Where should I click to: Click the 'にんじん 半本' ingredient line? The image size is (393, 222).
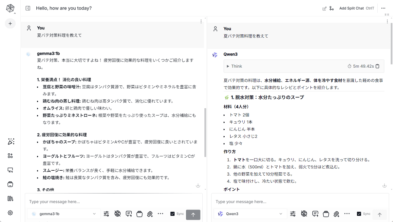point(242,129)
